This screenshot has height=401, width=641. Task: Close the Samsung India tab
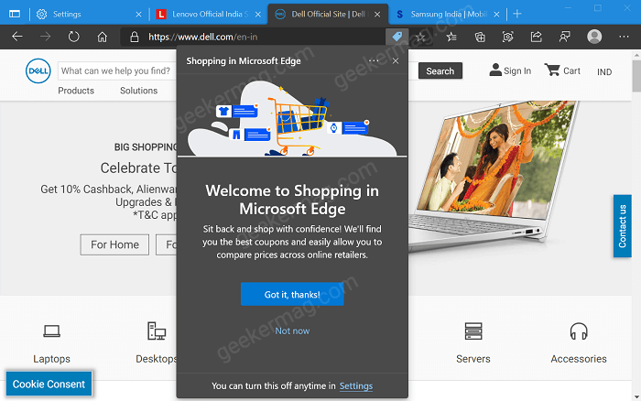tap(496, 15)
